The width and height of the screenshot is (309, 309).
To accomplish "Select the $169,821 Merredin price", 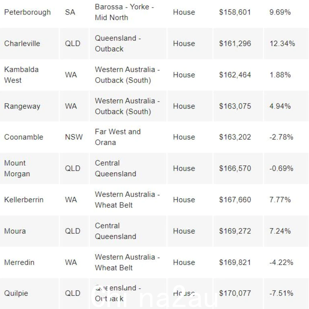I will tap(235, 262).
